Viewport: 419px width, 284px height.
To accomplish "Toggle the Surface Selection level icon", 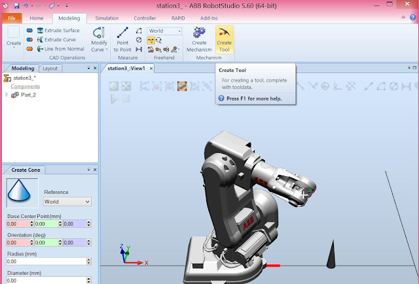I will click(157, 86).
